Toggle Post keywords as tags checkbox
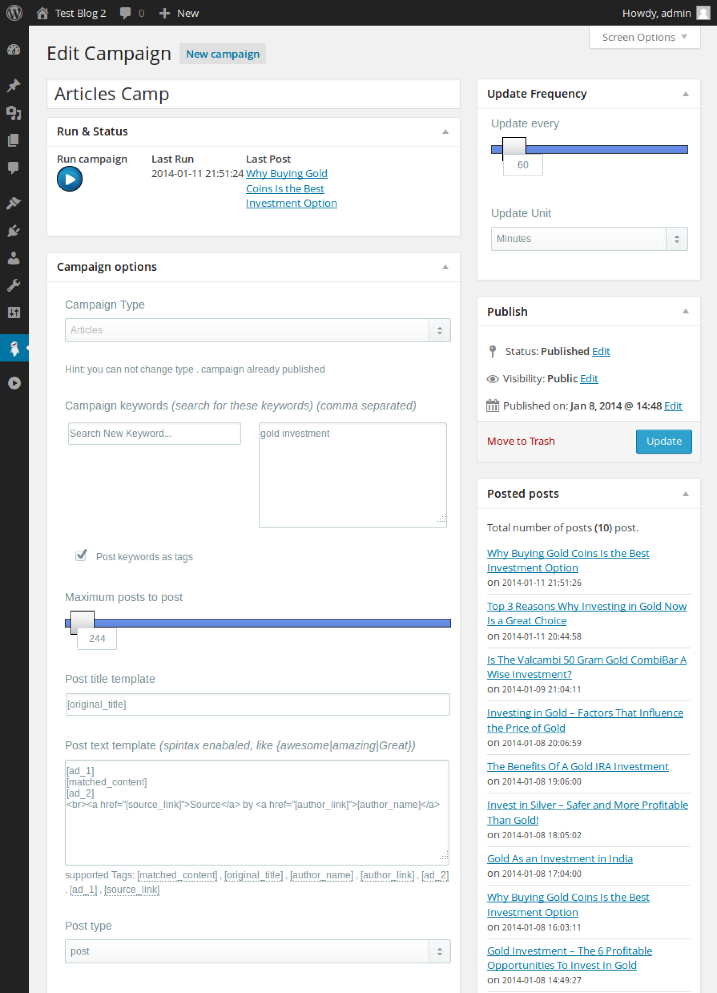717x993 pixels. point(81,555)
